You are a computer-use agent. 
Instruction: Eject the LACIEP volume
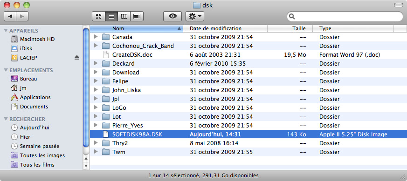point(77,58)
